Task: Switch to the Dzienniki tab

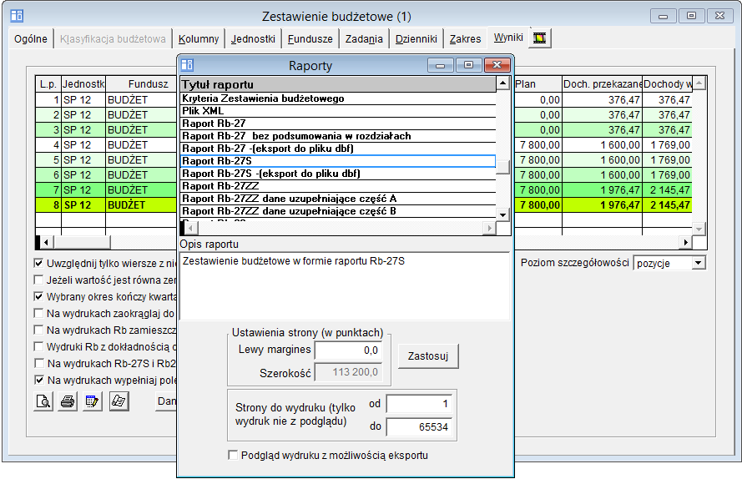Action: [416, 39]
